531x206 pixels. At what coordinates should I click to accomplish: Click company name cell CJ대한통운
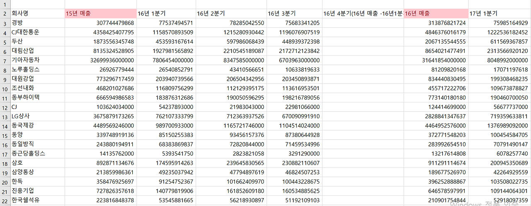(x=37, y=32)
